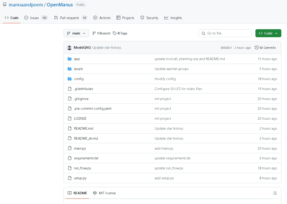Open the run_flow.py file
The height and width of the screenshot is (204, 287).
(x=82, y=168)
